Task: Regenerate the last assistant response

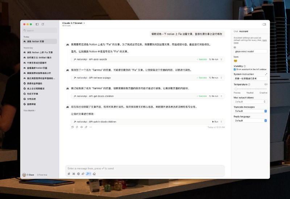Action: (x=77, y=127)
